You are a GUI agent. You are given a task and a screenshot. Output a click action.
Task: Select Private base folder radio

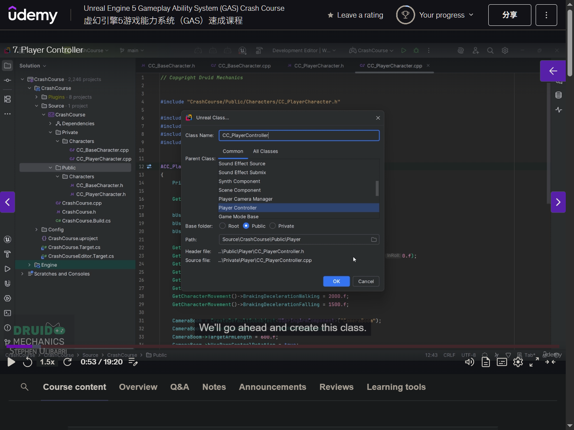click(x=272, y=226)
